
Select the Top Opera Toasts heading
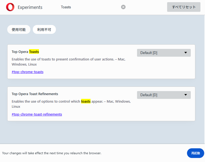click(25, 52)
